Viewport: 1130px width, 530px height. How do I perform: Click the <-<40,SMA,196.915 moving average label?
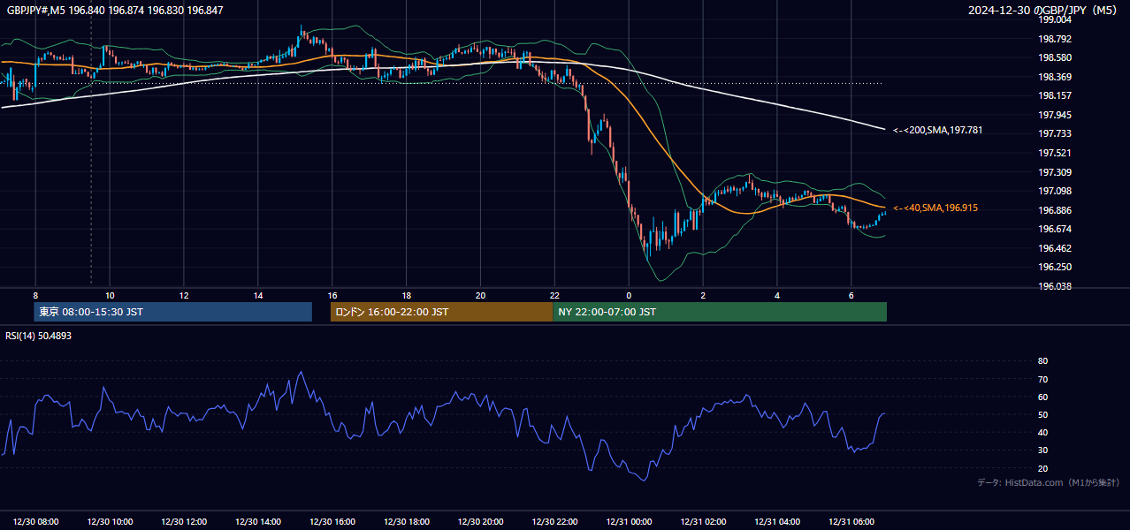point(935,208)
